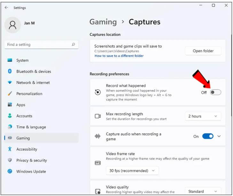Open the Video quality Standard dropdown

(x=203, y=191)
